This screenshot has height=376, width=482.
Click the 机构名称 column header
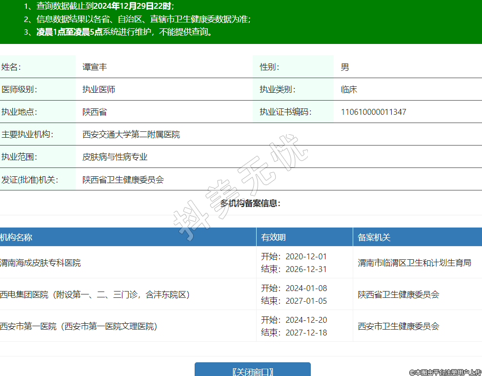click(x=17, y=237)
